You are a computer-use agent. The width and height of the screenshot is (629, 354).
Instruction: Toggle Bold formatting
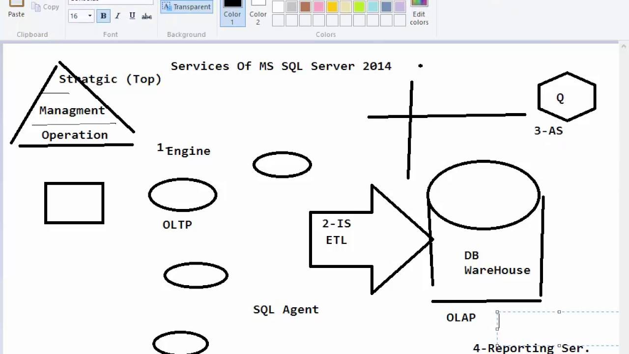[x=103, y=16]
